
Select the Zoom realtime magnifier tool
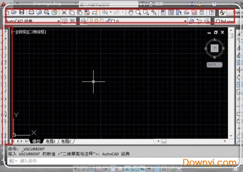(138, 13)
